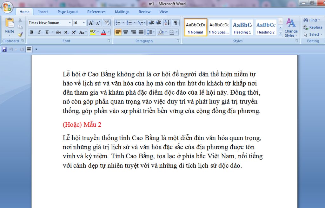Apply the Heading 1 style

tap(242, 27)
